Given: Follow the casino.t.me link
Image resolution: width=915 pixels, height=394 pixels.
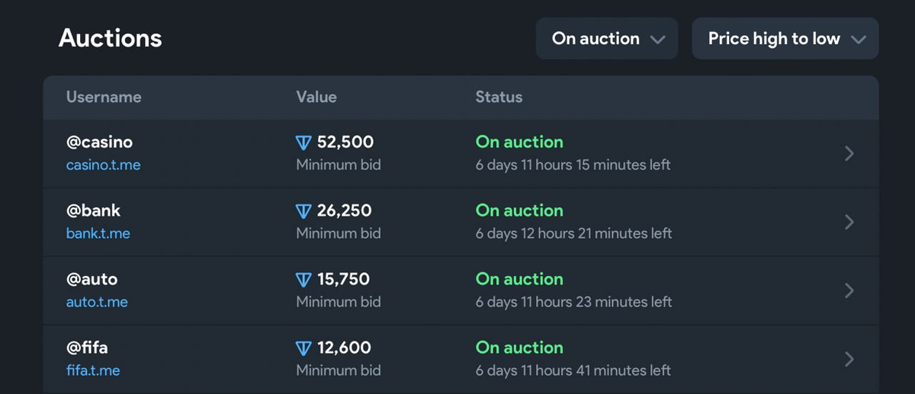Looking at the screenshot, I should click(103, 165).
